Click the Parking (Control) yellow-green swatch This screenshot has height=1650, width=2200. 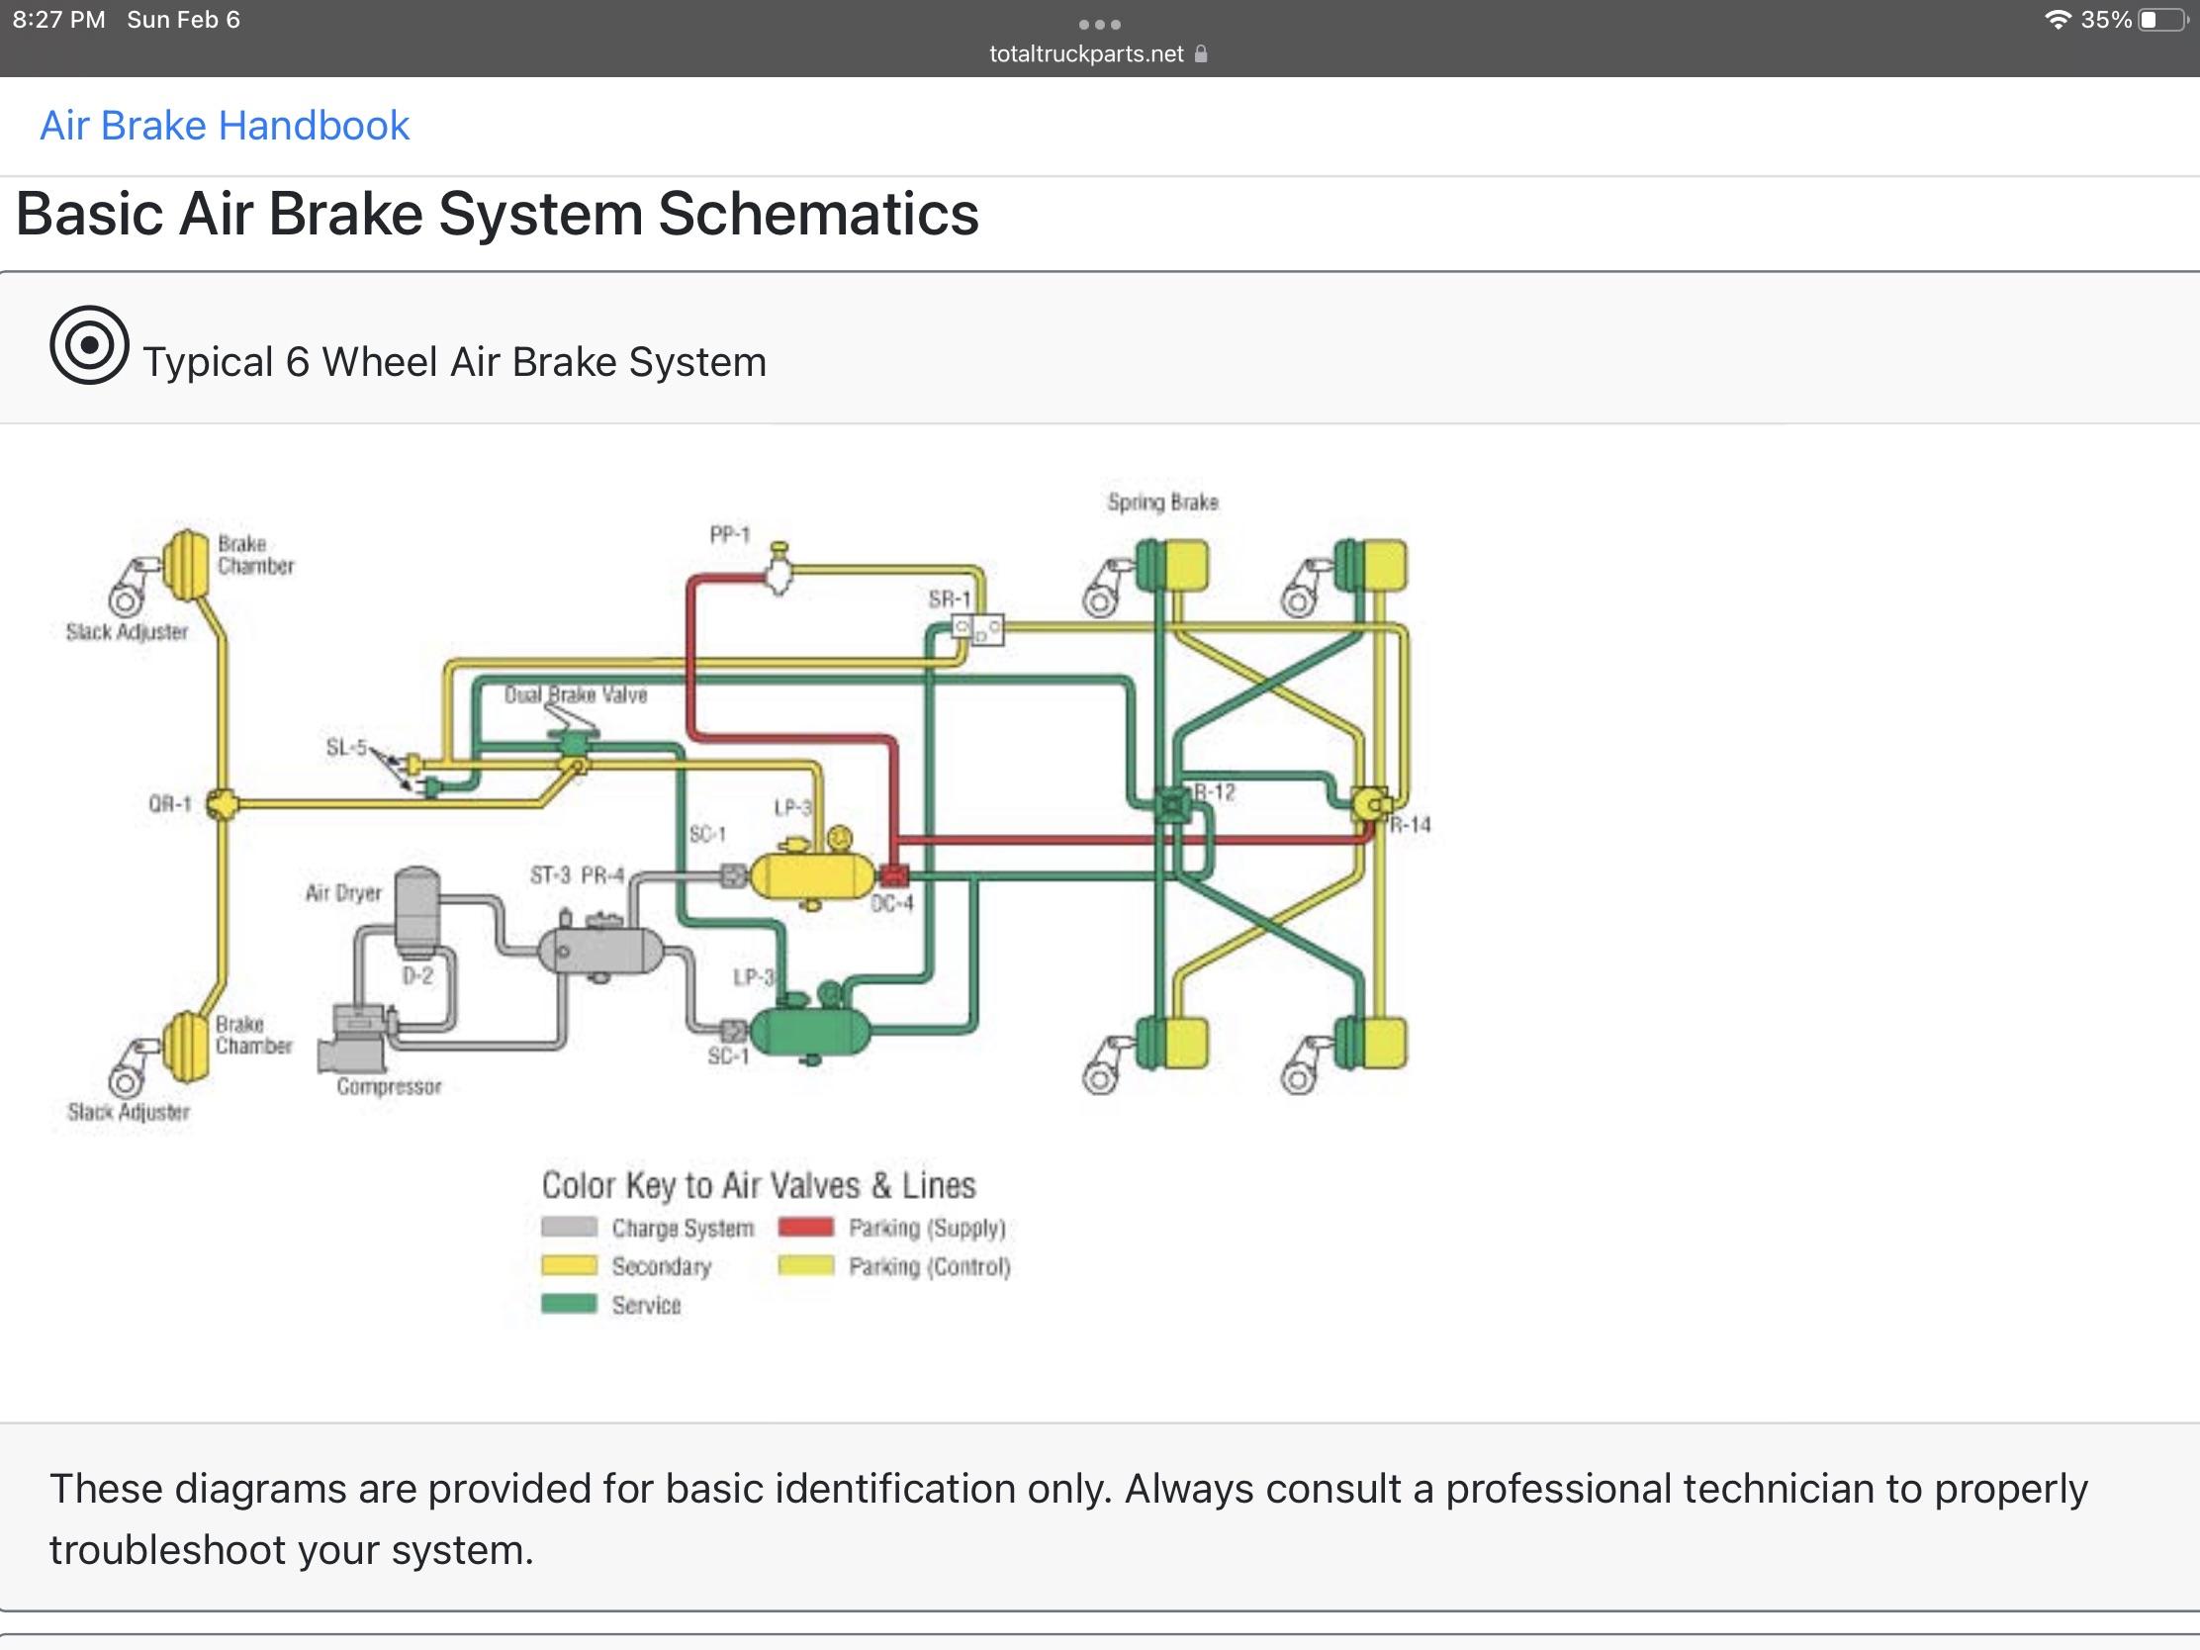(x=805, y=1266)
